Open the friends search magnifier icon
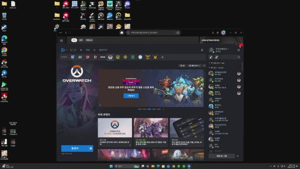The height and width of the screenshot is (169, 300). pos(239,57)
